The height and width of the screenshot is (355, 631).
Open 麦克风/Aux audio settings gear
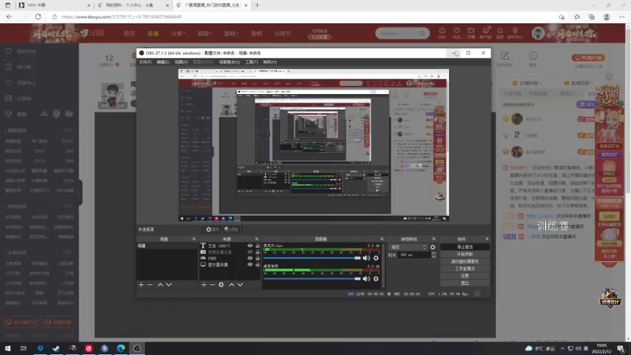point(376,258)
